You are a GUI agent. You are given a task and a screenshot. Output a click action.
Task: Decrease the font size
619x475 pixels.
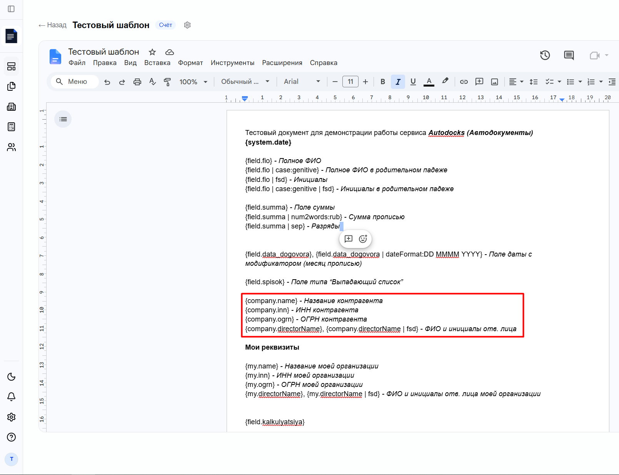pos(335,82)
